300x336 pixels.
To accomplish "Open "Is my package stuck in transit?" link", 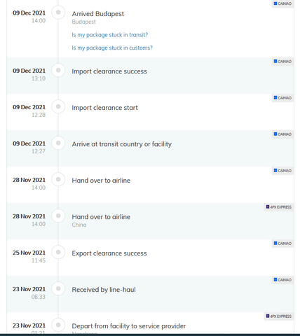I will click(x=110, y=35).
